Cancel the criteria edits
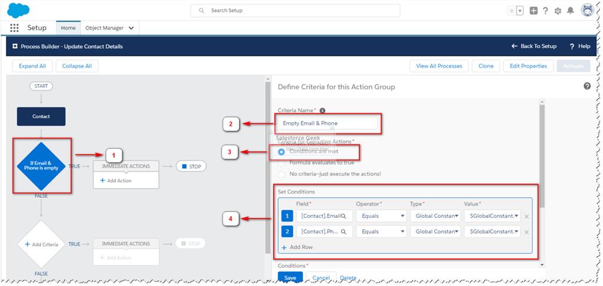Screen dimensions: 603x286 pyautogui.click(x=321, y=278)
